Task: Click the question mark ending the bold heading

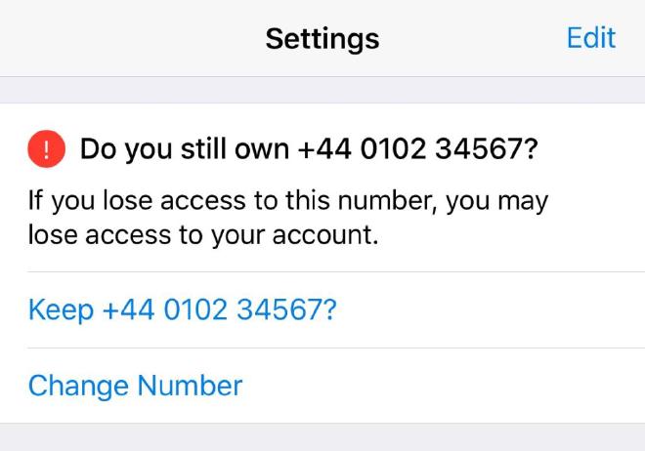Action: (x=531, y=148)
